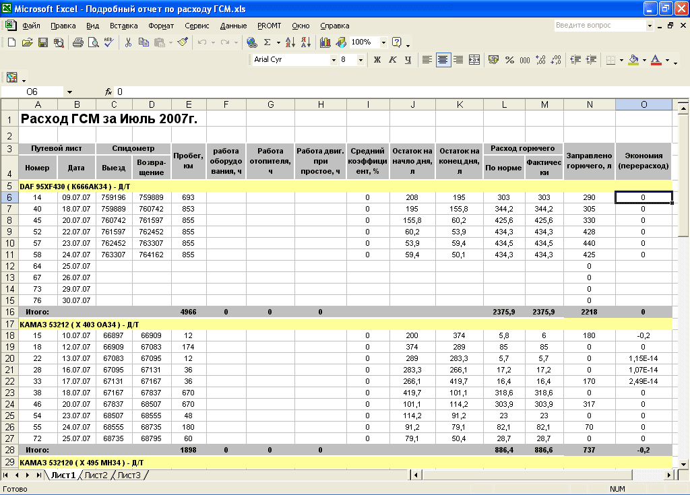This screenshot has width=690, height=495.
Task: Increase decimal places
Action: click(541, 60)
